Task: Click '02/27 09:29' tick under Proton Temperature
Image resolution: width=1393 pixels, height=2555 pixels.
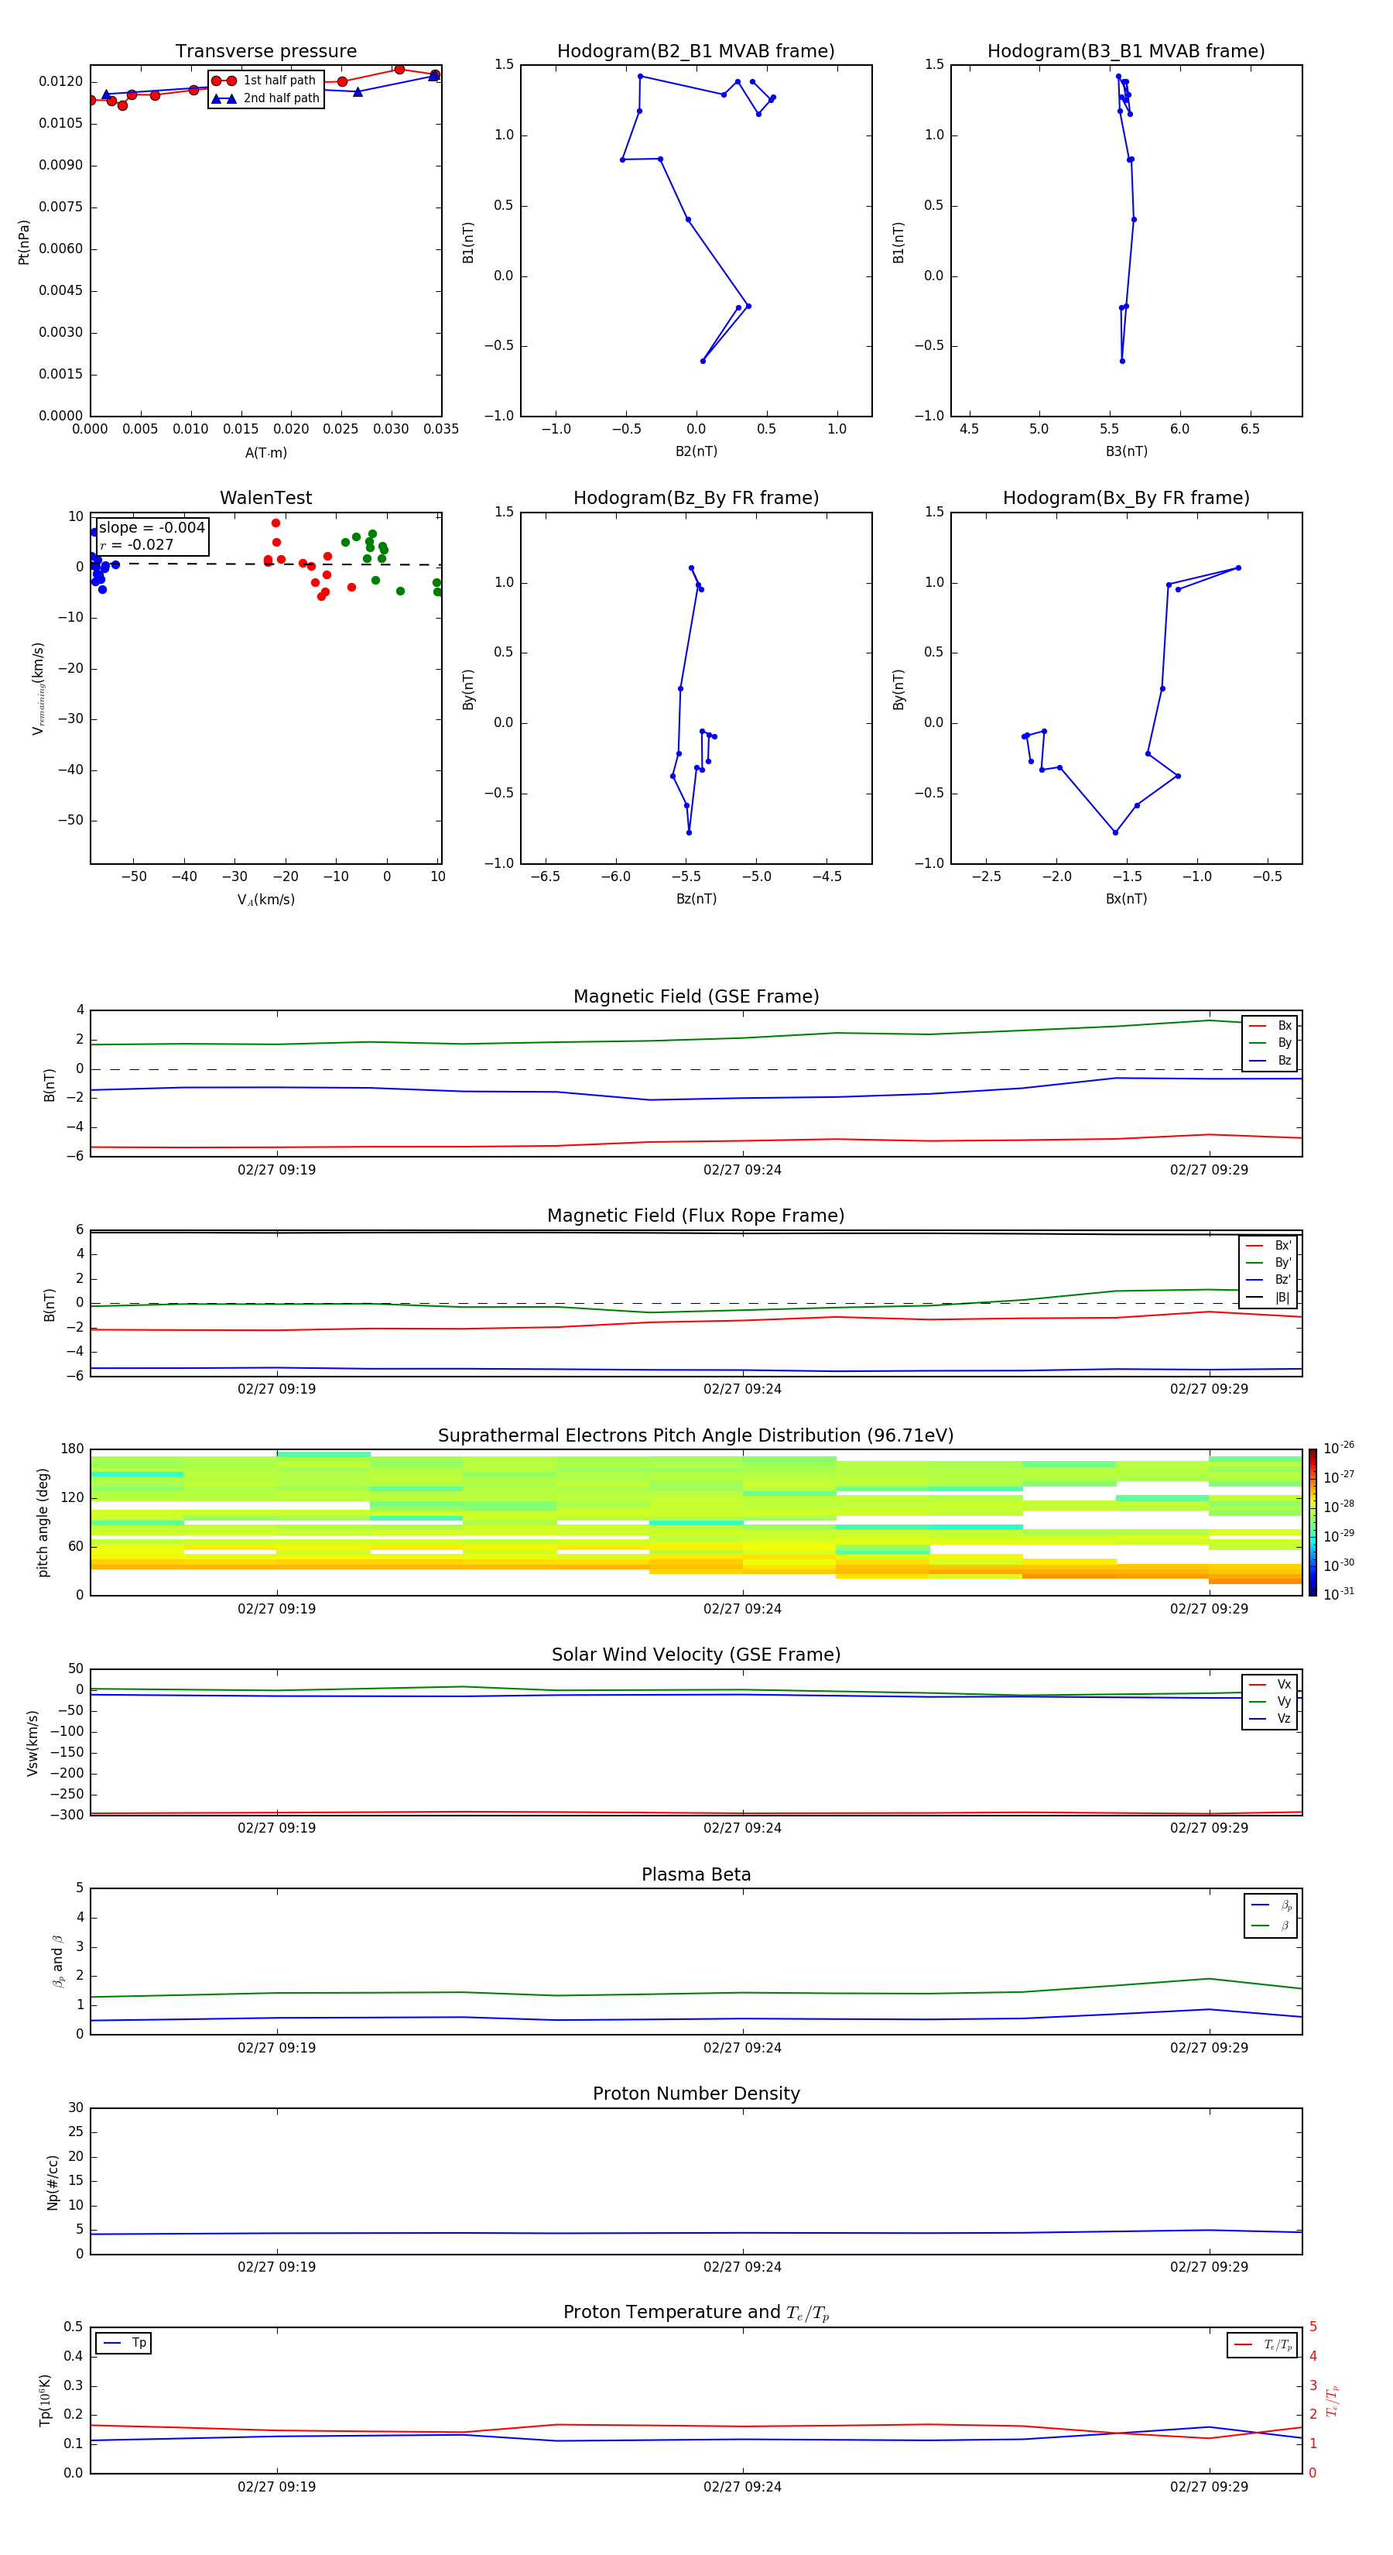Action: (1209, 2487)
